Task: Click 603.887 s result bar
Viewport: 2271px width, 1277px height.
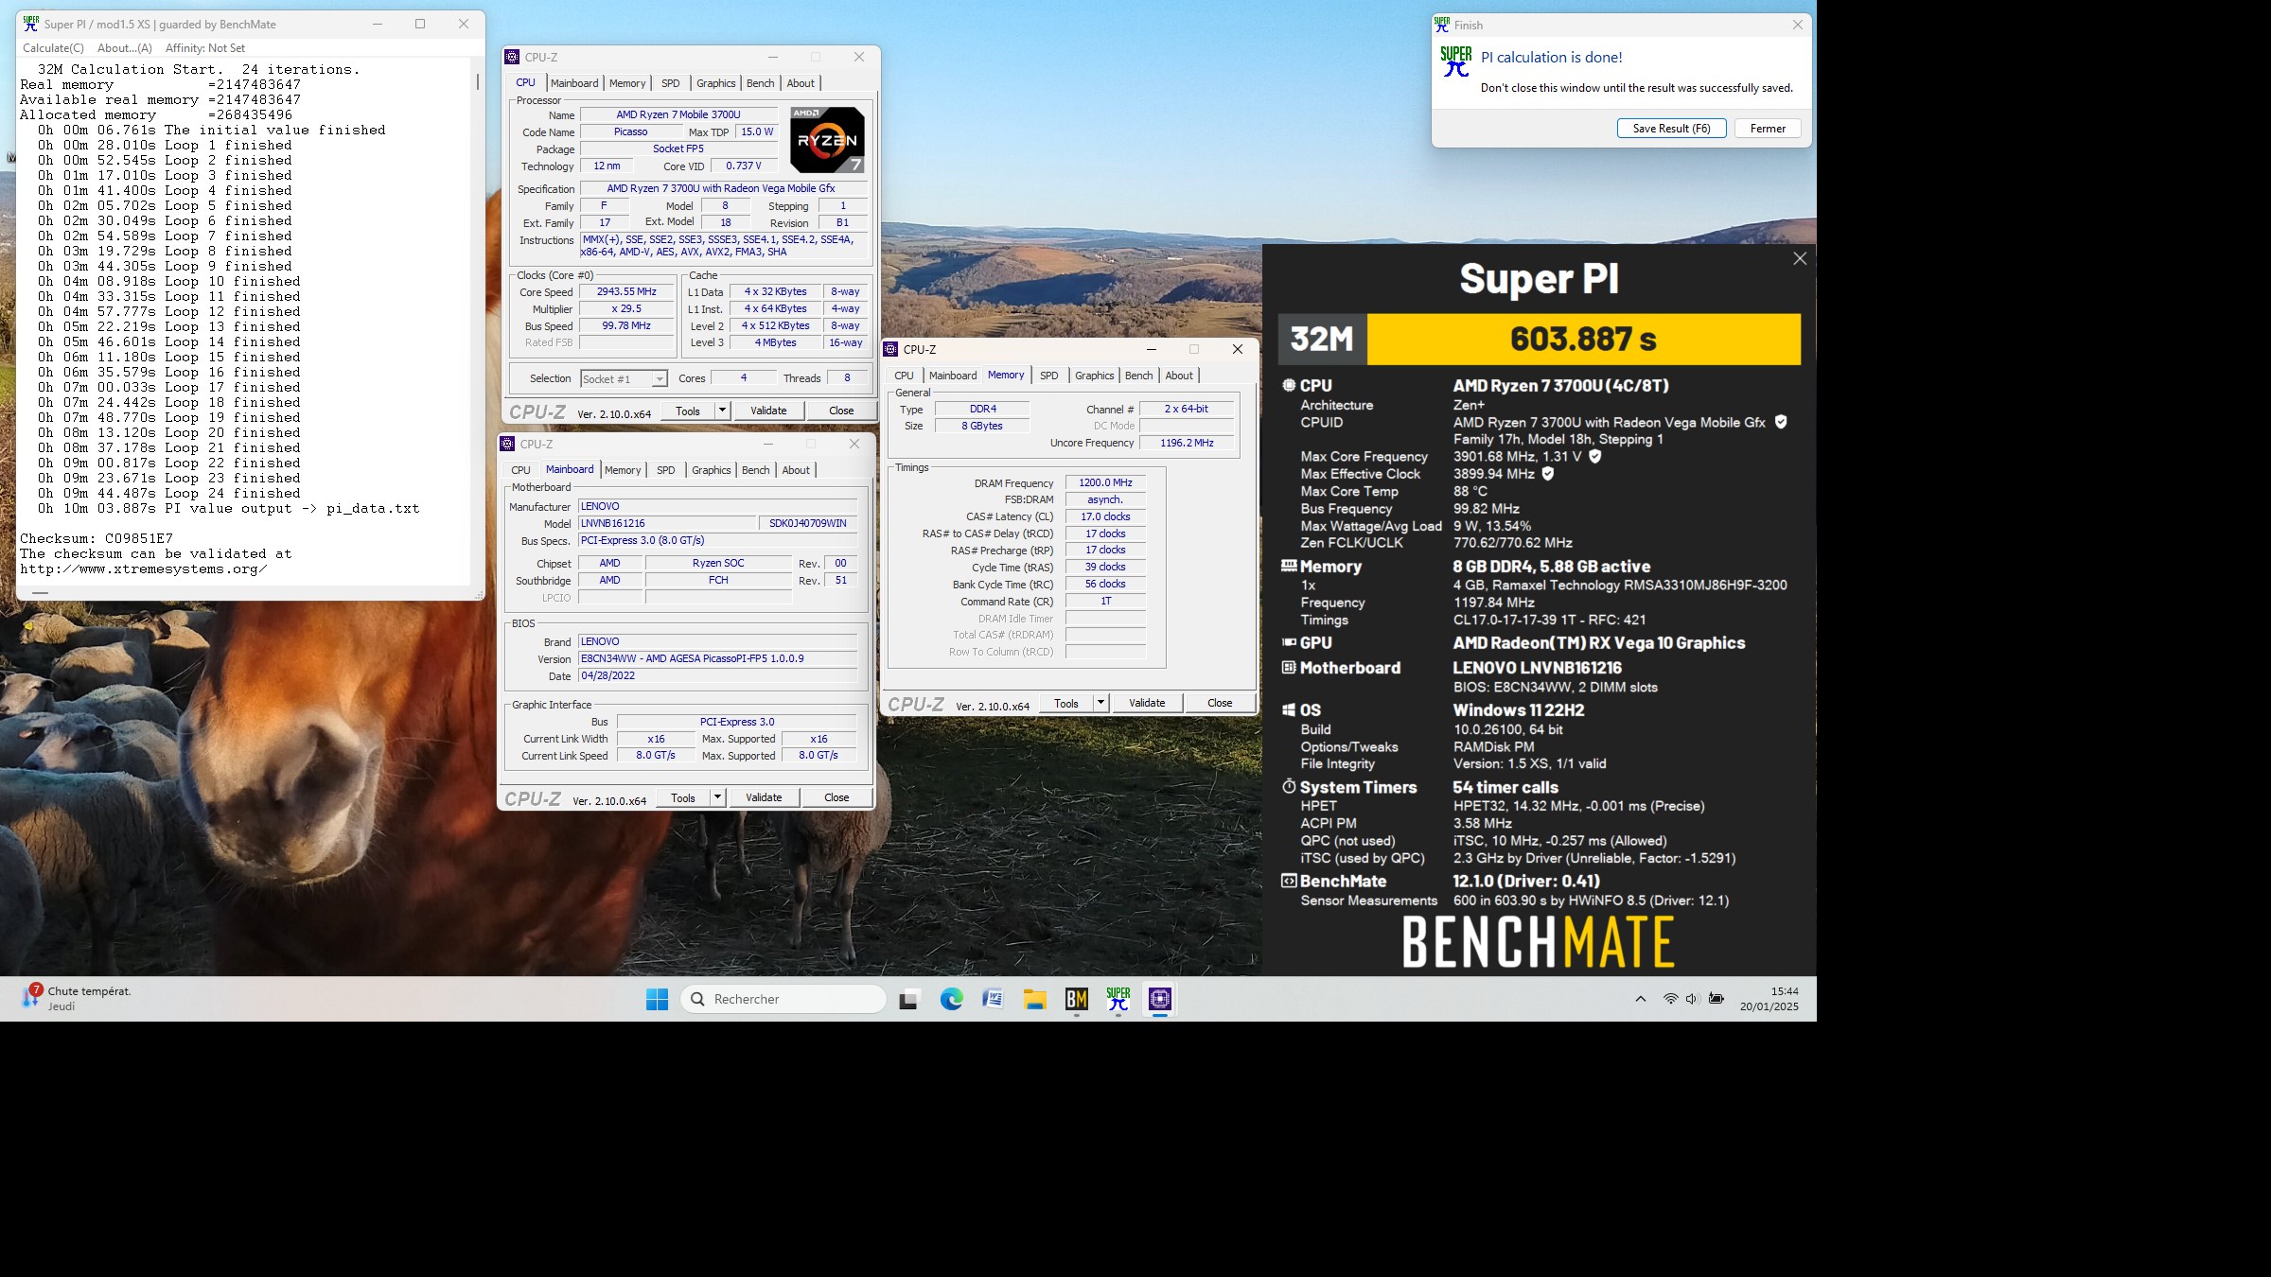Action: pos(1583,339)
